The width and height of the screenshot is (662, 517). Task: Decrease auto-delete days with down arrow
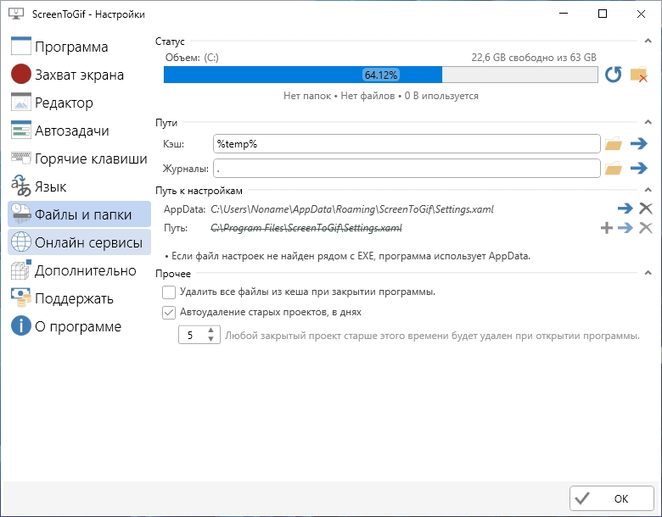point(211,339)
